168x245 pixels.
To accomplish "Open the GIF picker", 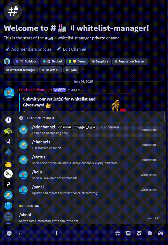I will coord(128,233).
